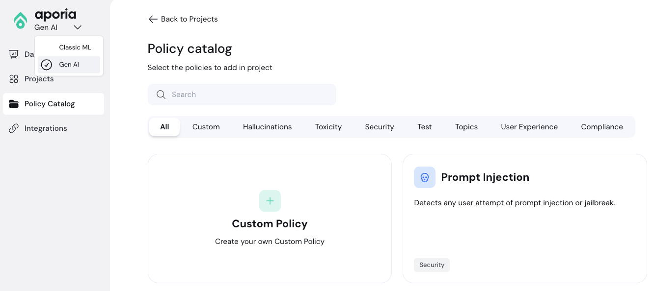654x291 pixels.
Task: Go Back to Projects link
Action: tap(189, 19)
